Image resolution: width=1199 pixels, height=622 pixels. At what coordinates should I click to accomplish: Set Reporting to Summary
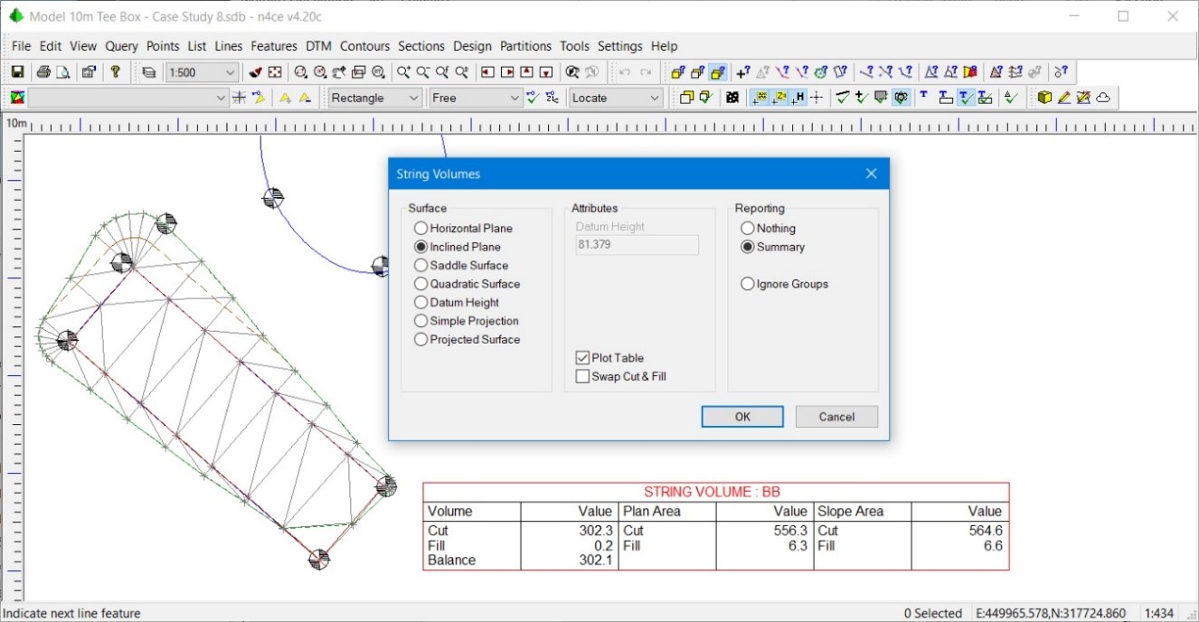point(773,247)
